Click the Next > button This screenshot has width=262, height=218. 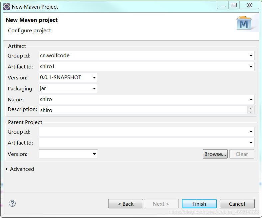click(x=161, y=204)
